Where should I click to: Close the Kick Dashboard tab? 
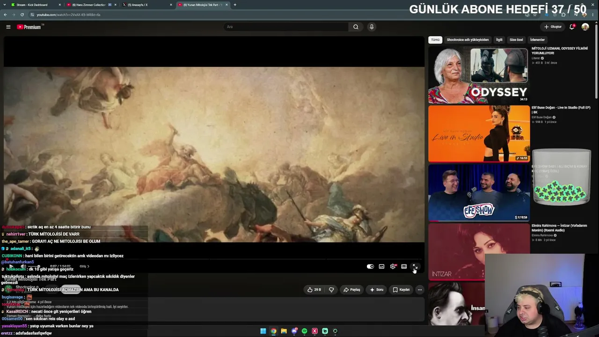pos(60,5)
